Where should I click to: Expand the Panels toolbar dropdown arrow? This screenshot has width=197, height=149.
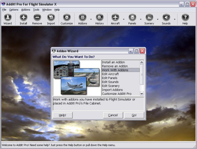(x=141, y=19)
